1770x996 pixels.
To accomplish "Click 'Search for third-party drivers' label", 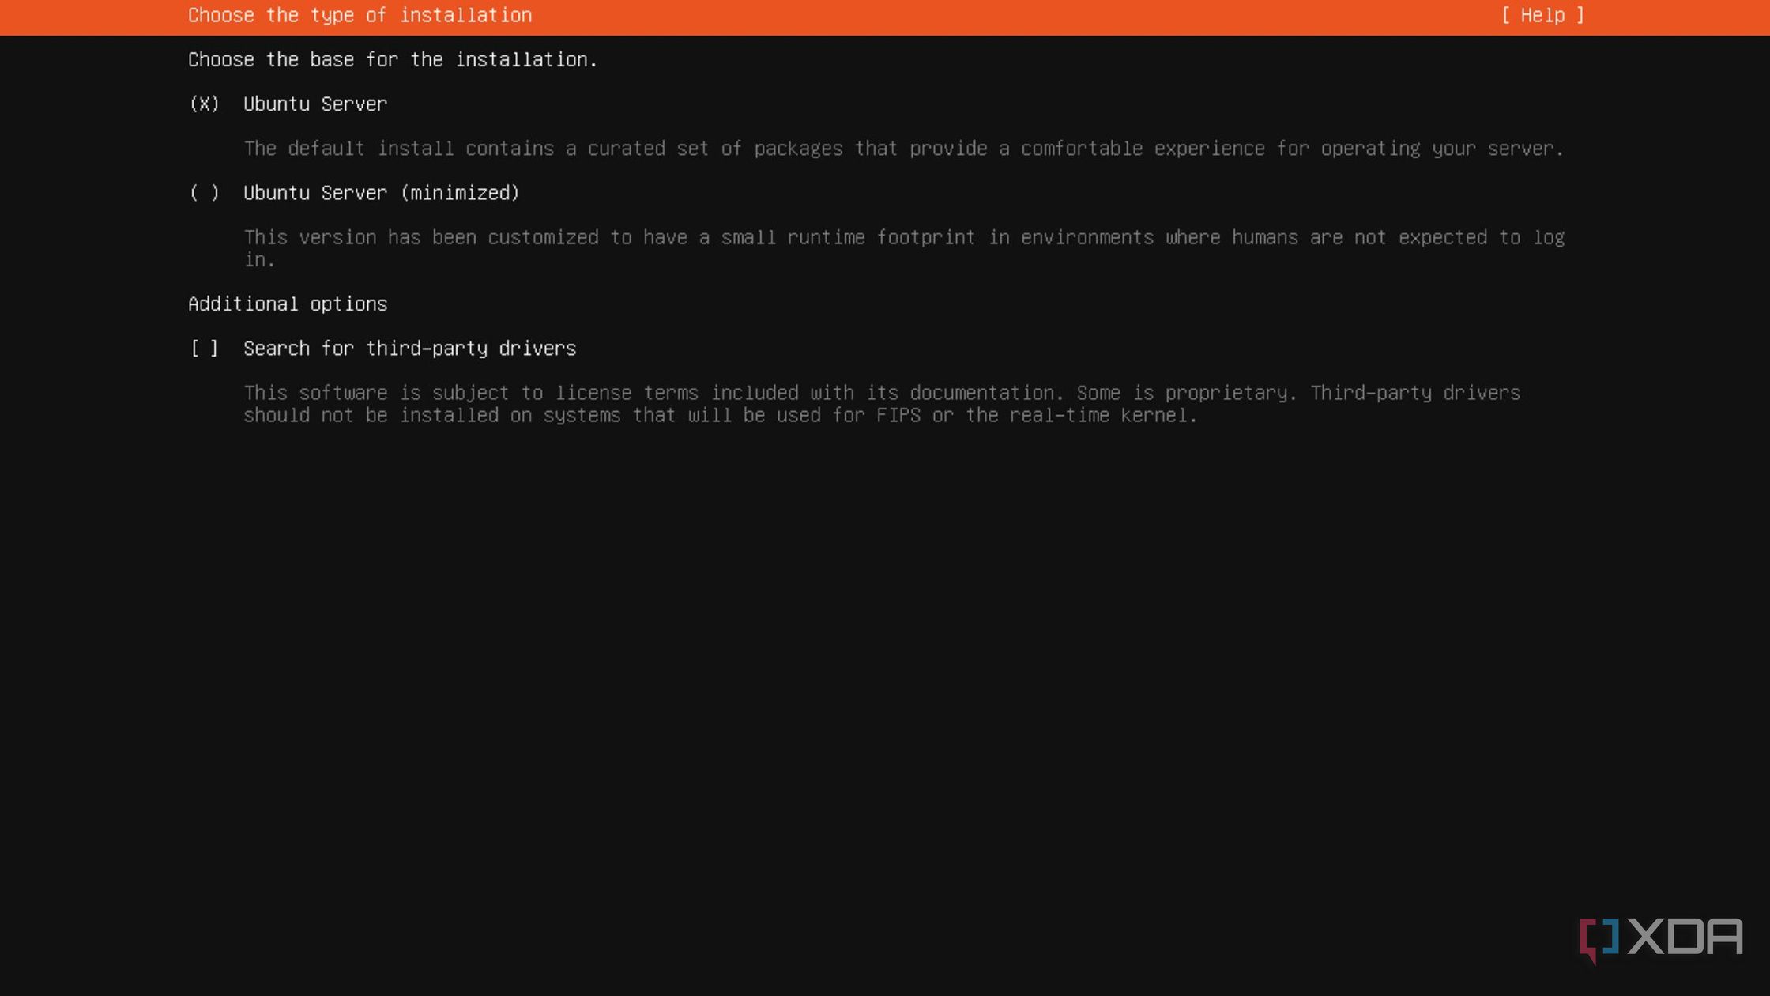I will tap(409, 349).
